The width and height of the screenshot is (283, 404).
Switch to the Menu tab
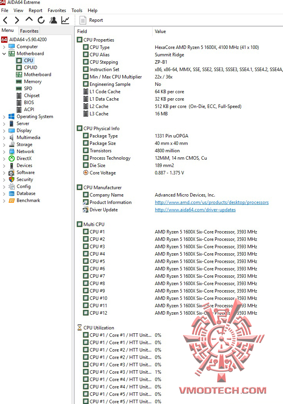tap(8, 30)
